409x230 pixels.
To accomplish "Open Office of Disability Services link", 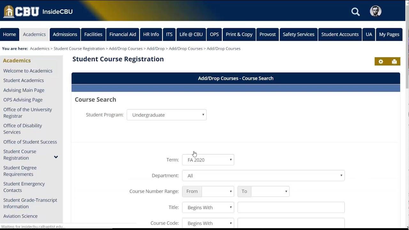I will pos(23,129).
